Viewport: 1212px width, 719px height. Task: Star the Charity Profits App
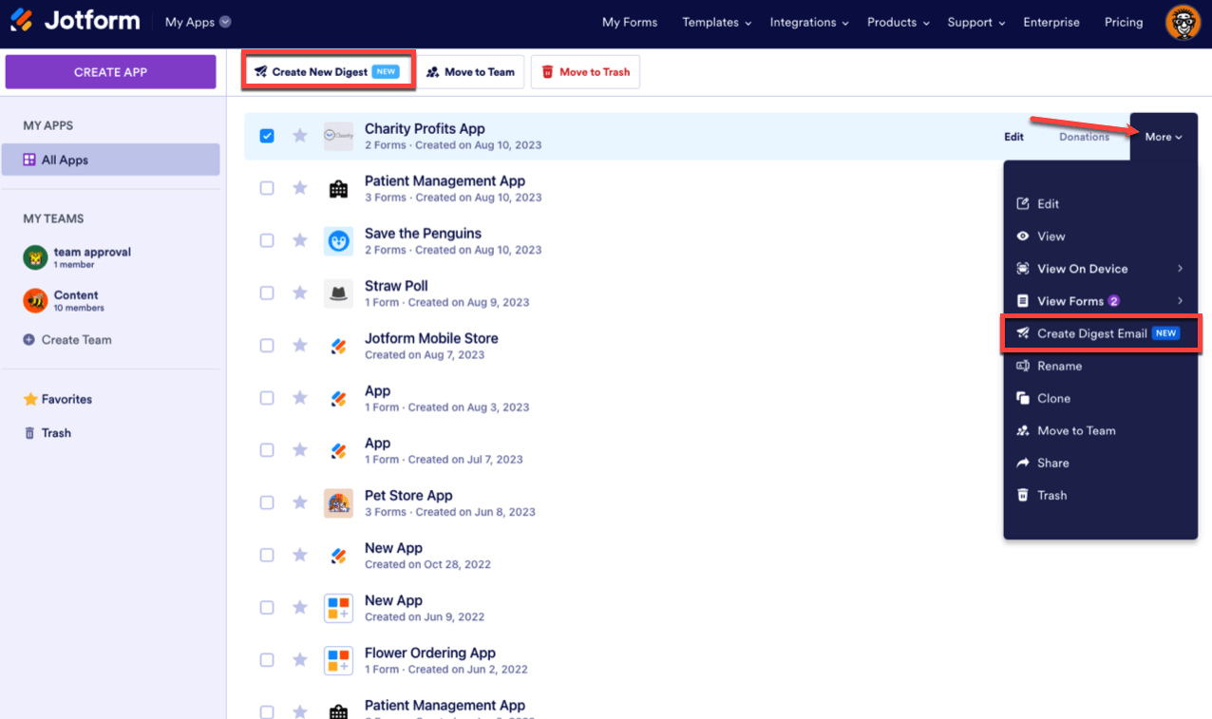pyautogui.click(x=300, y=136)
